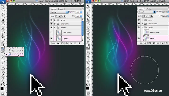
Task: Select Pen tool in left window
Action: [3, 56]
